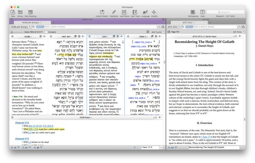Go to previous chapter with Ch up arrow

pos(23,147)
